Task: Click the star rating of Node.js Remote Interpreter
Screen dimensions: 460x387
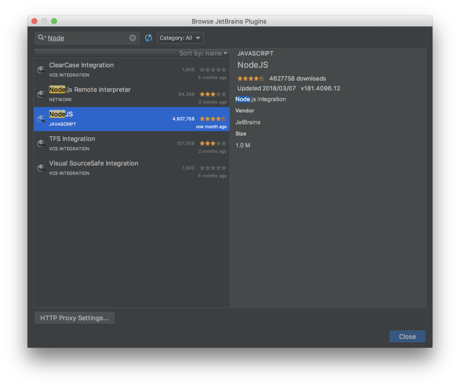Action: tap(213, 94)
